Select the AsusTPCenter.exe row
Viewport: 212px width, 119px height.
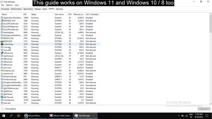(50, 23)
